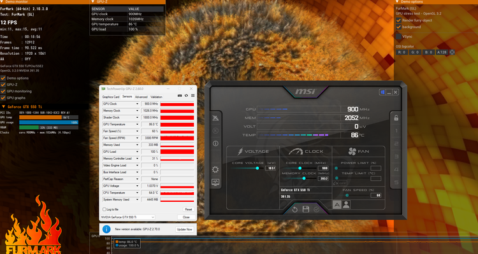
Task: Click the Memory Clock slider handle
Action: tap(304, 178)
